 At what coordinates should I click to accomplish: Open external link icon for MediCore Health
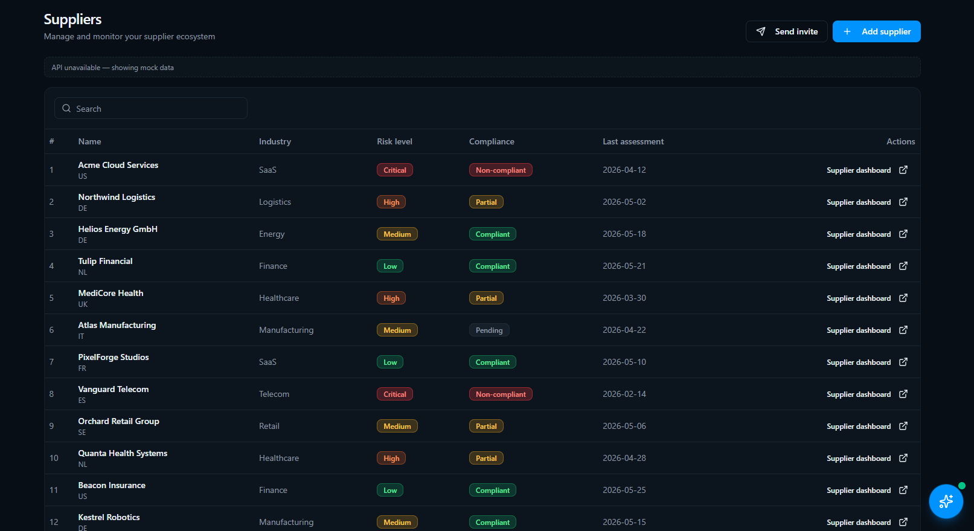(903, 298)
